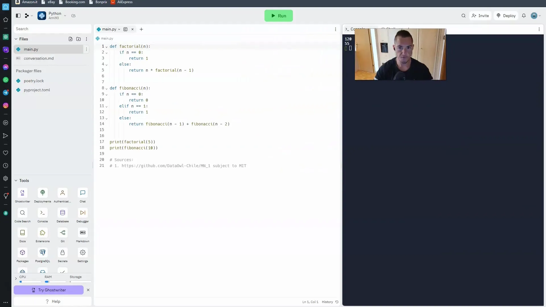This screenshot has width=546, height=307.
Task: Open the PostgreSQL tool
Action: click(x=42, y=253)
